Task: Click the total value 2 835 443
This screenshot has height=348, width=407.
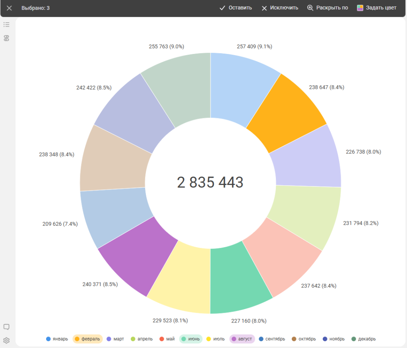Action: tap(210, 183)
